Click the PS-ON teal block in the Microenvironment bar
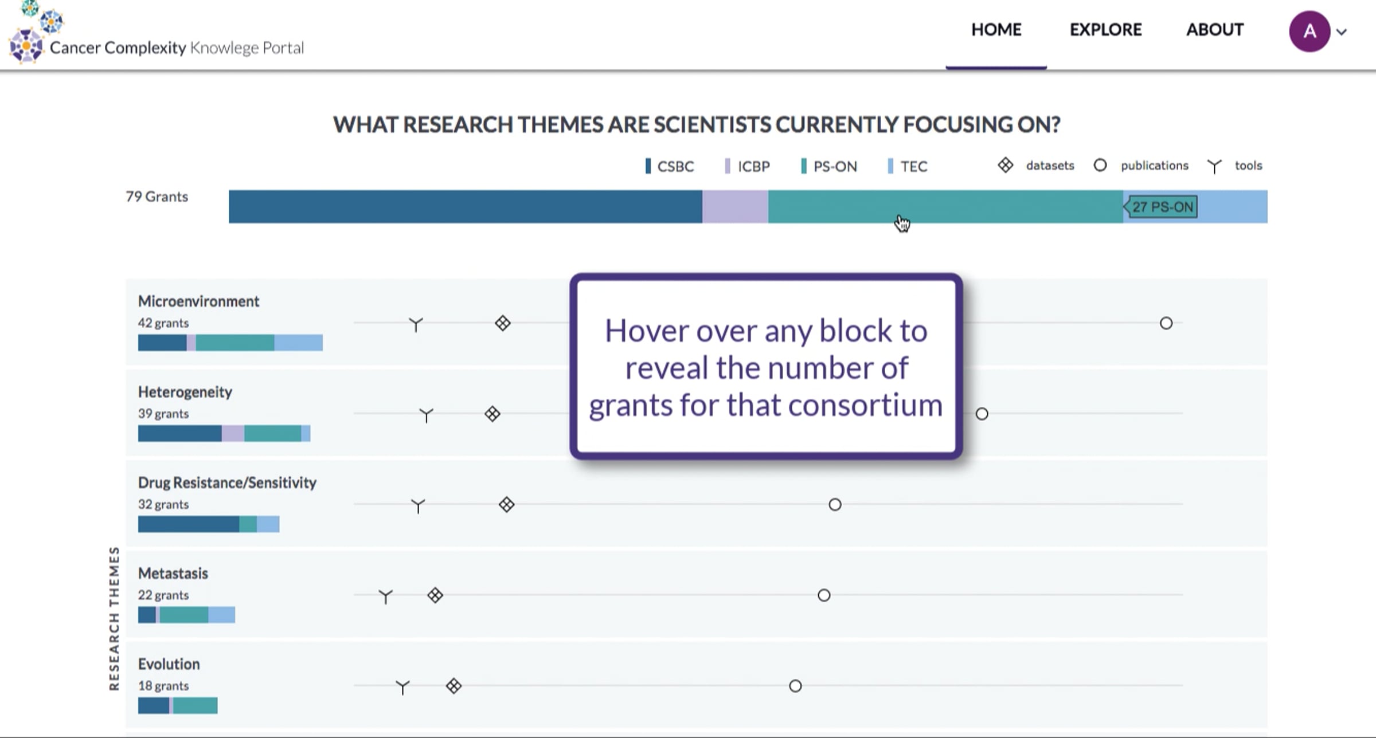The height and width of the screenshot is (738, 1376). (234, 343)
